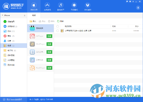The height and width of the screenshot is (102, 143).
Task: Open 更多功能 more functions in sidebar
Action: (14, 65)
